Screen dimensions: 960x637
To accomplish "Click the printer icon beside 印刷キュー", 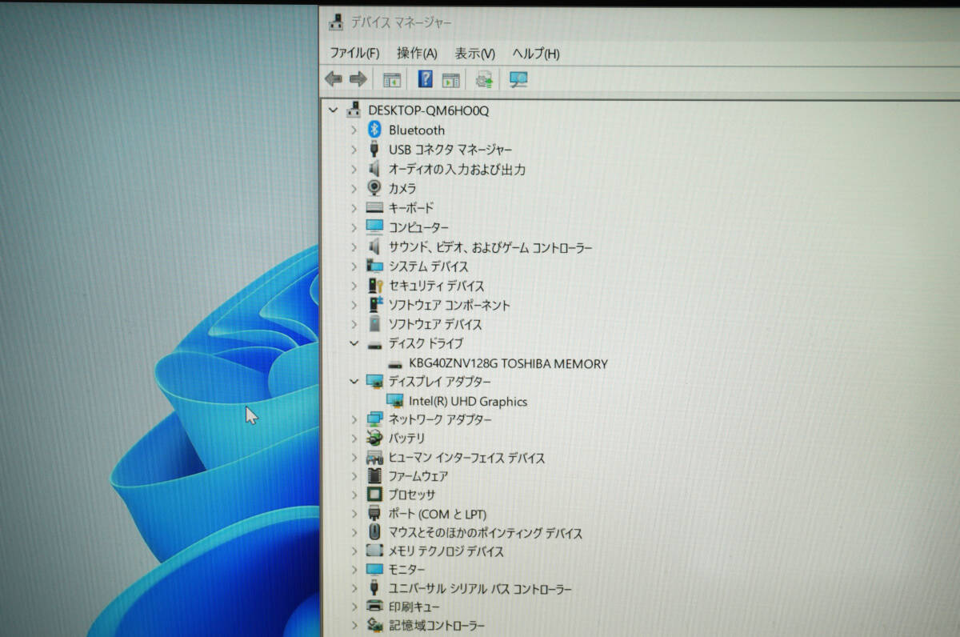I will pyautogui.click(x=374, y=606).
